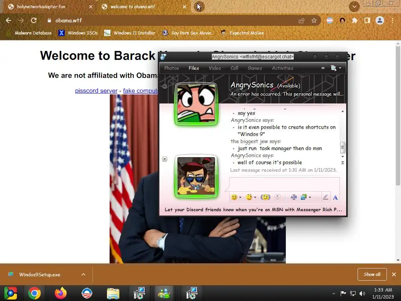Close the welcome to obama.wtf tab

coord(184,7)
